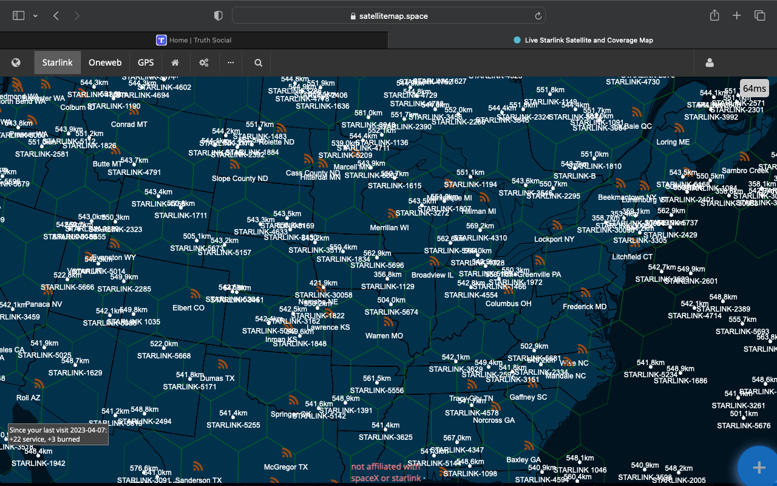Click the search magnifier icon
This screenshot has width=777, height=486.
259,63
